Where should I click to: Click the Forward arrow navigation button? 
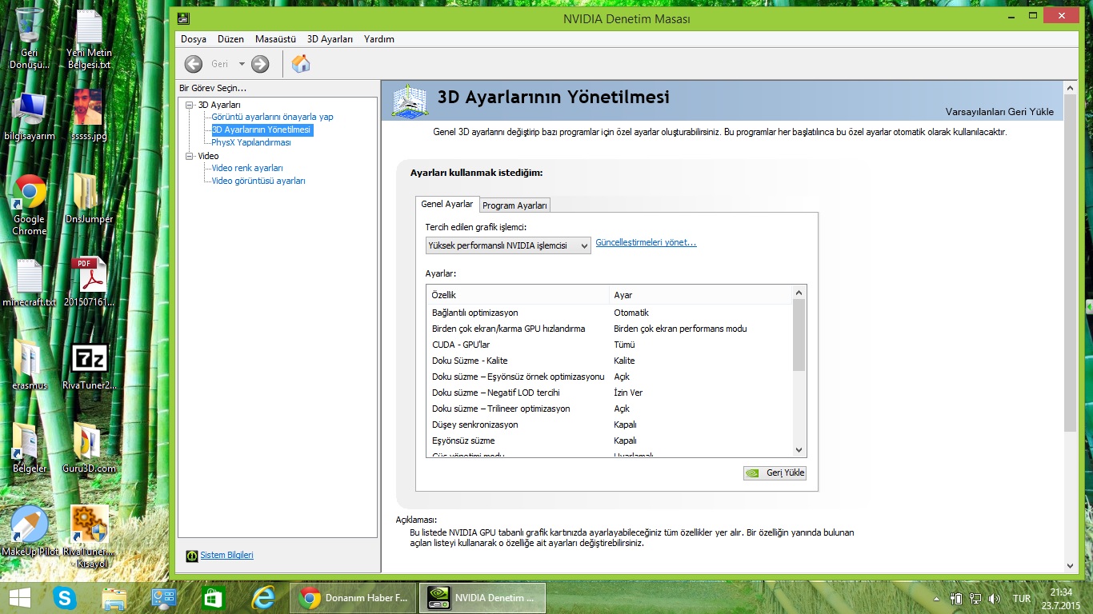(x=260, y=64)
